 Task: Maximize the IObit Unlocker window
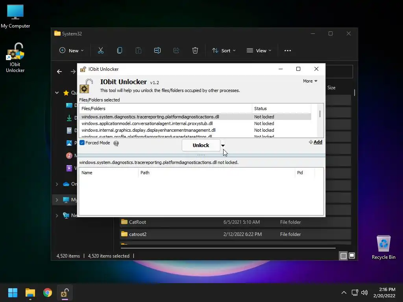coord(298,69)
